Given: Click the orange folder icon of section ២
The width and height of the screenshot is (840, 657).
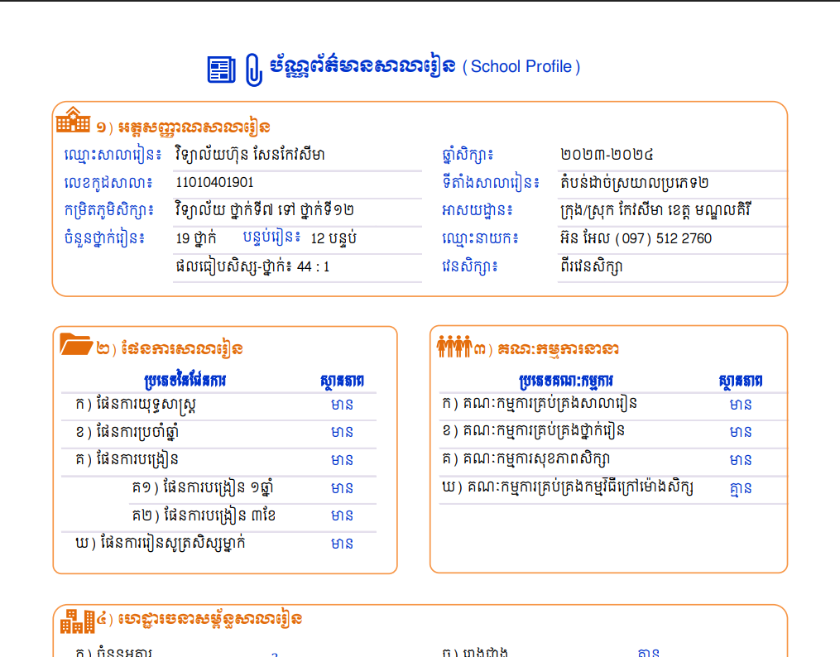Looking at the screenshot, I should [76, 343].
